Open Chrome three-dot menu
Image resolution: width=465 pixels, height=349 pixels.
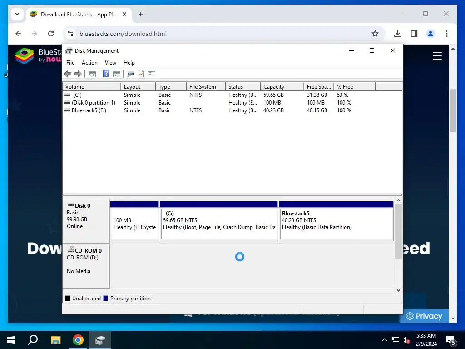point(447,34)
